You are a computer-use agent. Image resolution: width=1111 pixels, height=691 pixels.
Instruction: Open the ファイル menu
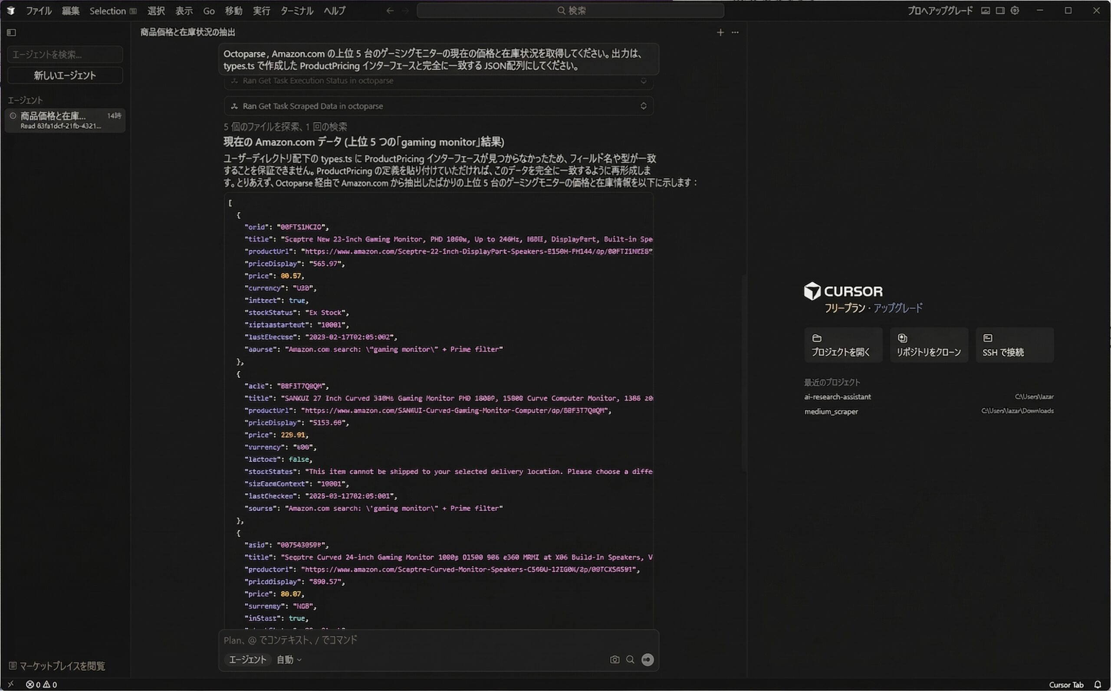click(x=38, y=10)
